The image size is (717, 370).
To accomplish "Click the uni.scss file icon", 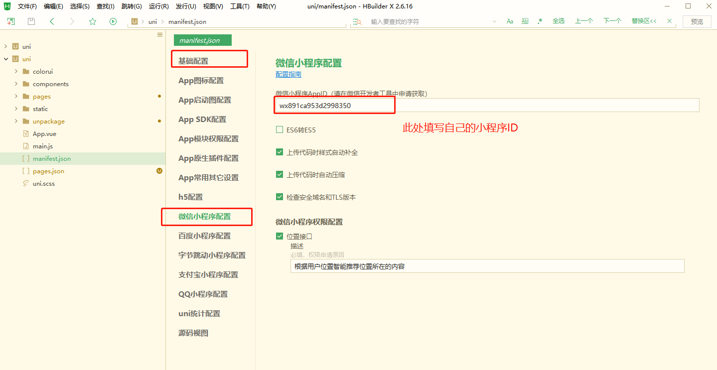I will tap(26, 183).
